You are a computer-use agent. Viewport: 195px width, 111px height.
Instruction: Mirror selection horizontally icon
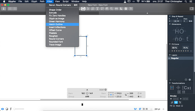pyautogui.click(x=179, y=92)
